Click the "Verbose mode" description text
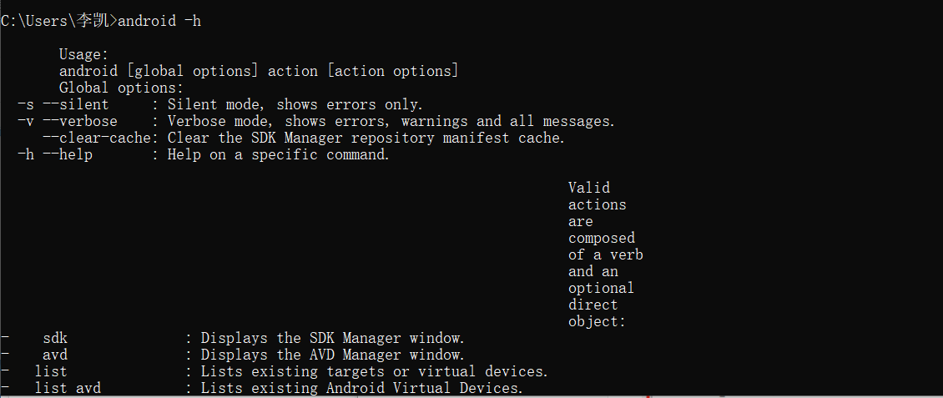The height and width of the screenshot is (398, 943). 220,121
